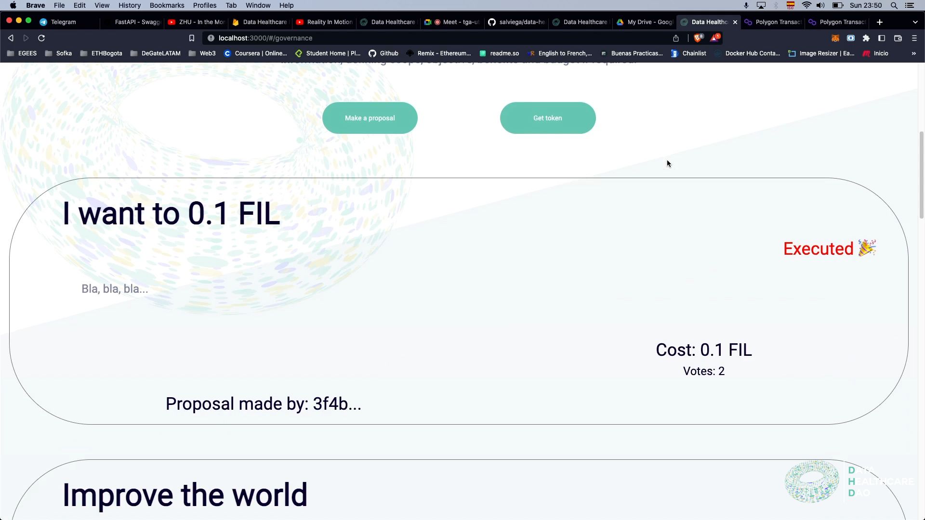Open the Web3 bookmarks folder
Viewport: 925px width, 520px height.
[x=202, y=53]
